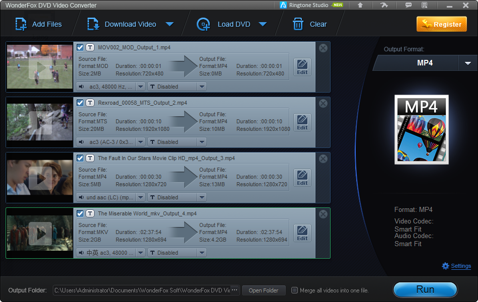The height and width of the screenshot is (302, 478).
Task: Uncheck MOV002_MOD_Output_1.mp4 checkbox
Action: (x=80, y=47)
